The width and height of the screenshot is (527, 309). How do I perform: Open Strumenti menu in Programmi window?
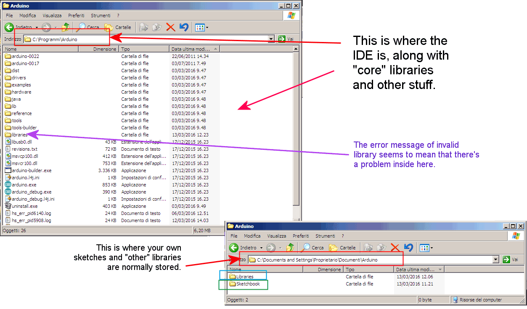(101, 16)
